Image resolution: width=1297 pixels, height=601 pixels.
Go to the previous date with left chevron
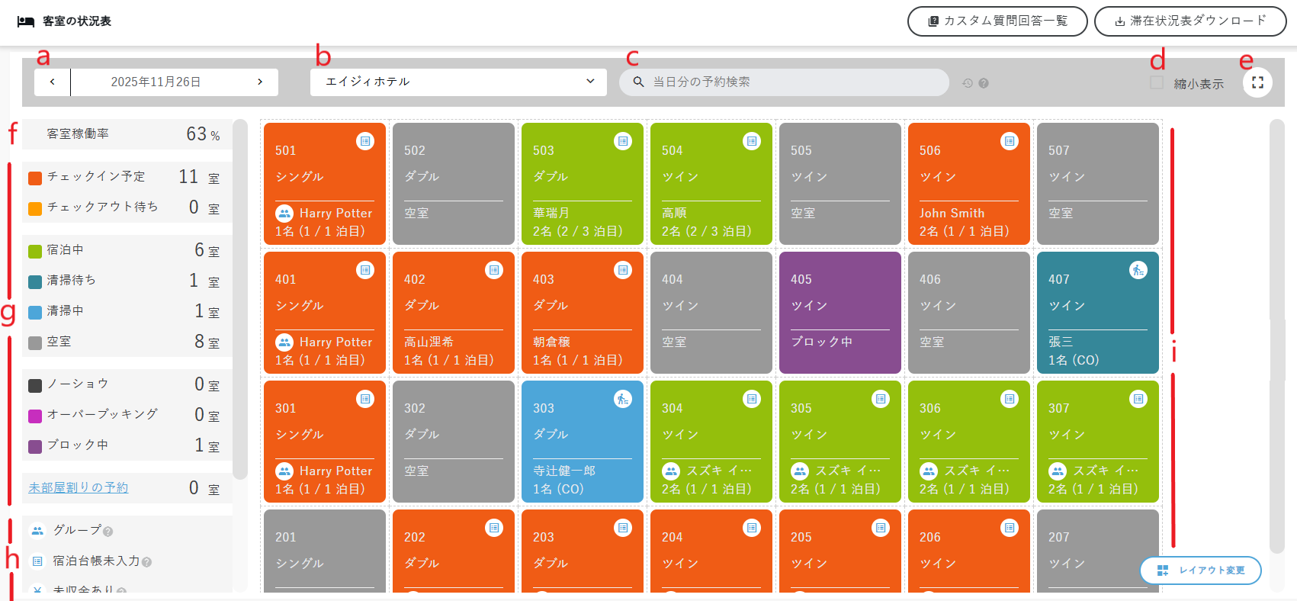click(52, 82)
